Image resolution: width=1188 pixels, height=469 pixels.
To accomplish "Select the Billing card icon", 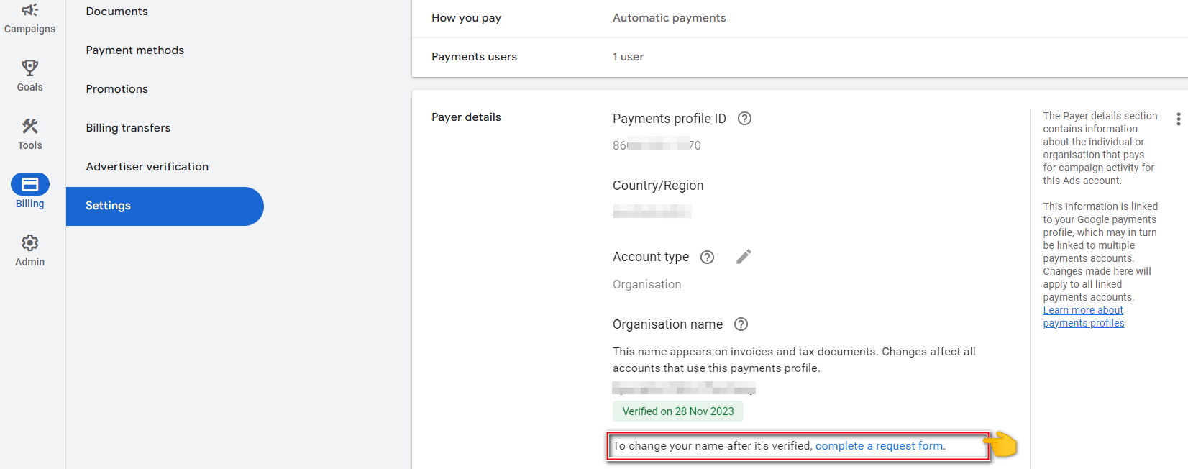I will pos(29,184).
